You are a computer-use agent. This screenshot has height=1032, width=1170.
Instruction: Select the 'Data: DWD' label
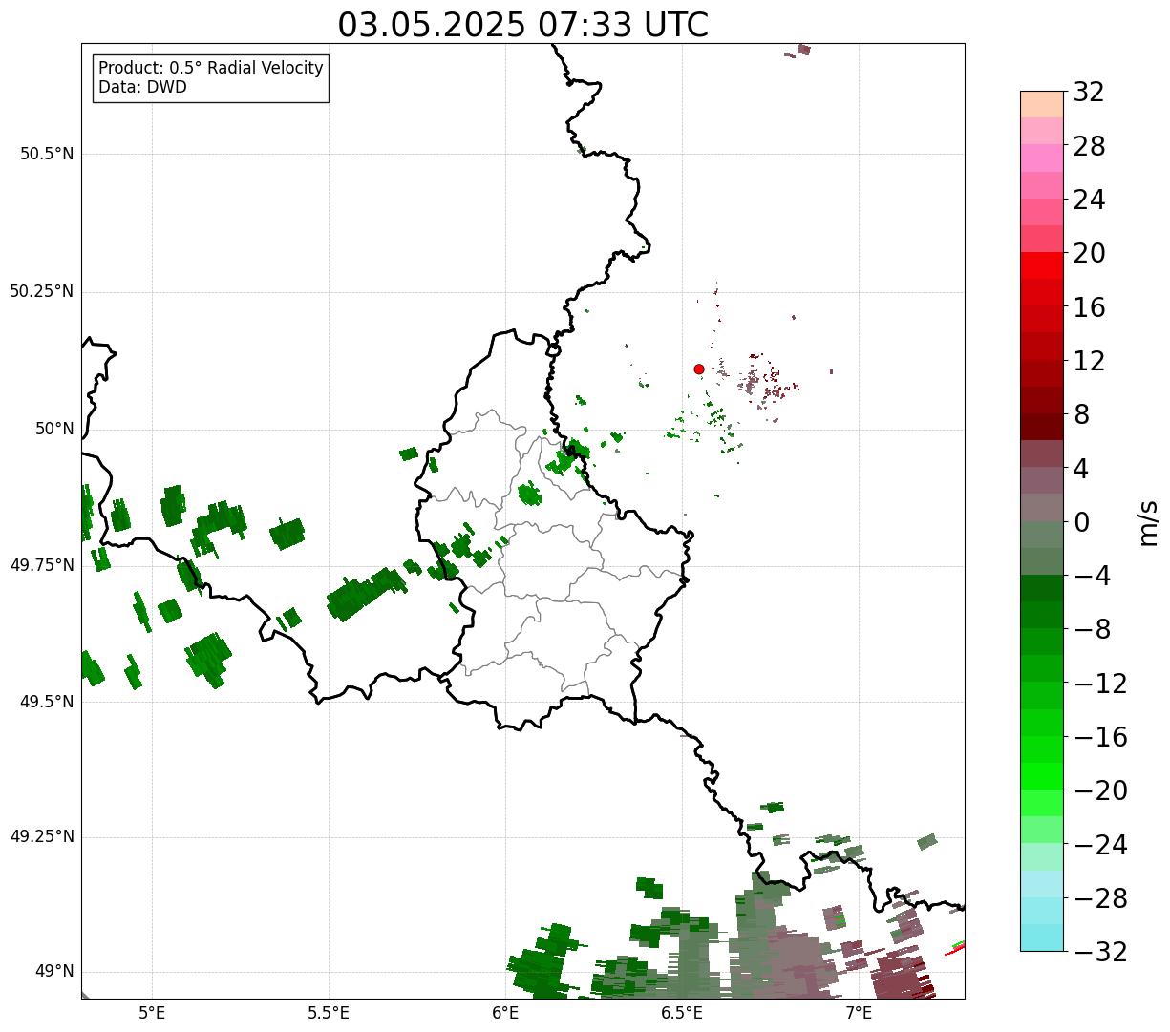point(143,87)
